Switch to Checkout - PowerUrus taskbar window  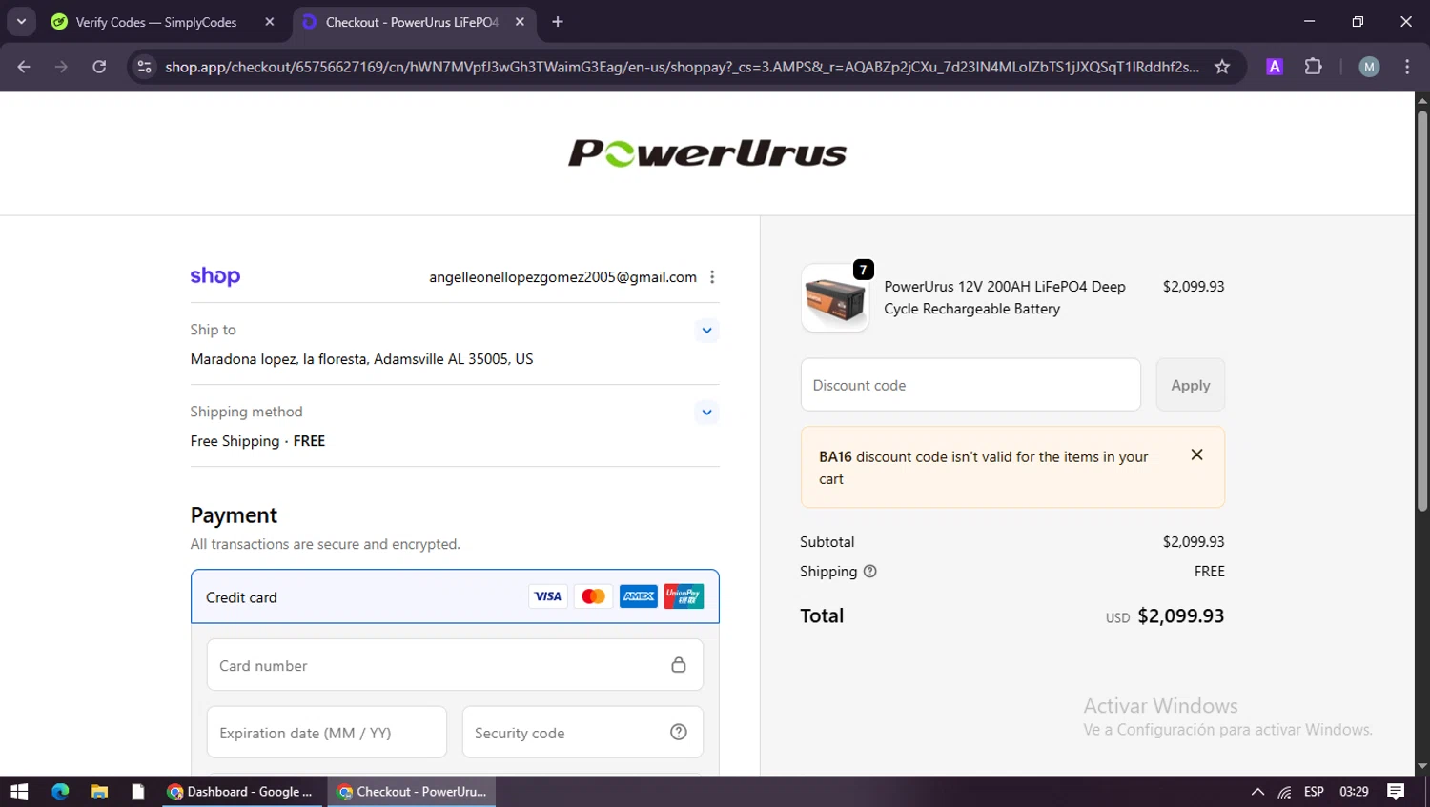412,792
